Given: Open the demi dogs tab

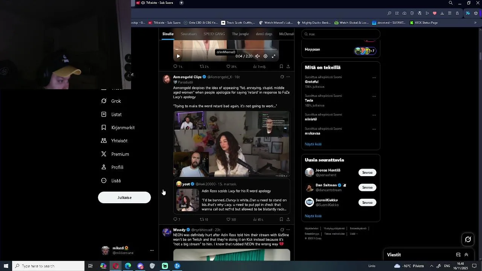Looking at the screenshot, I should (264, 34).
